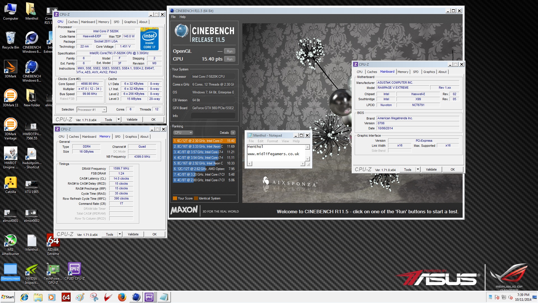Click Validate in the CPU tab CPU-Z window
The width and height of the screenshot is (538, 303).
pyautogui.click(x=132, y=120)
